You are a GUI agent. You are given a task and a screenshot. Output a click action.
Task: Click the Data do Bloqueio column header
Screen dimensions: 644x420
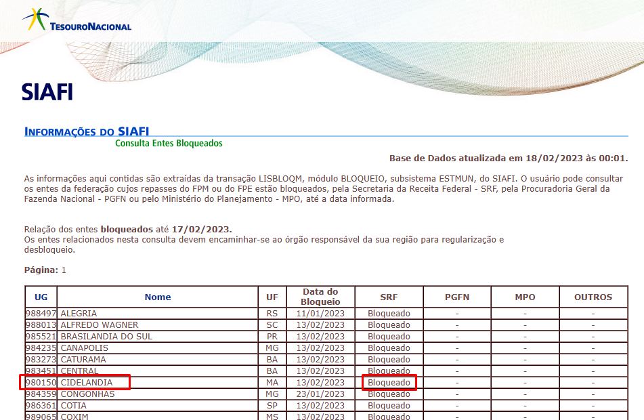pos(320,297)
